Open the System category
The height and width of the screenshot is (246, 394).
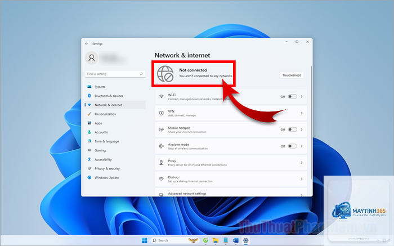[x=115, y=87]
